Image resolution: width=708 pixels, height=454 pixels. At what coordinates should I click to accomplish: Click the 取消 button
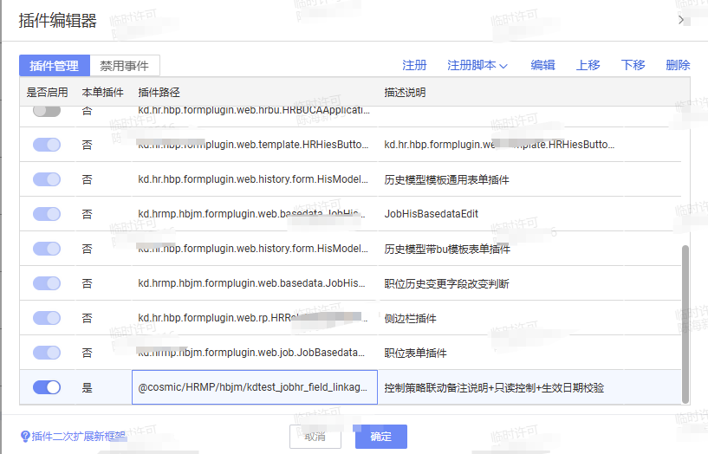pyautogui.click(x=315, y=437)
